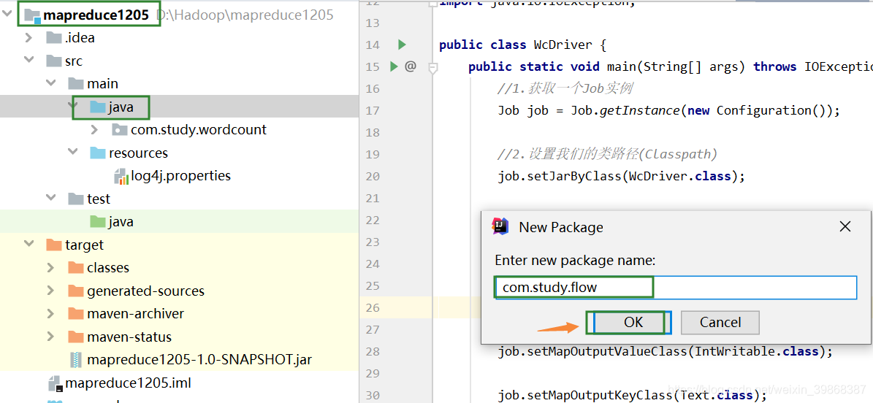873x403 pixels.
Task: Click the mapreduce1205.iml file icon
Action: [55, 383]
